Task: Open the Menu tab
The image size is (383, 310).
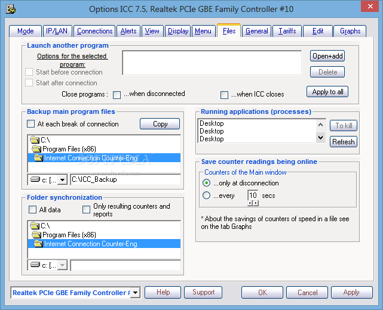Action: coord(203,31)
